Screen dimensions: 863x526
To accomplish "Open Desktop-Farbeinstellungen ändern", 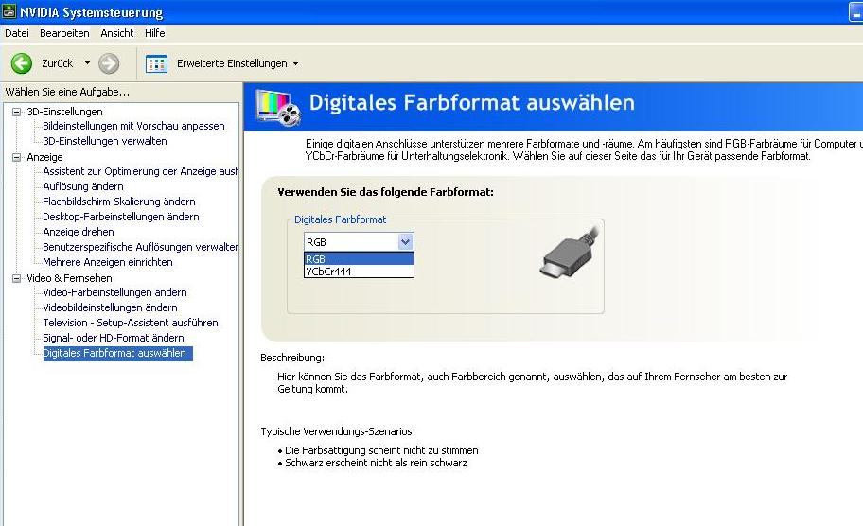I will pos(120,217).
